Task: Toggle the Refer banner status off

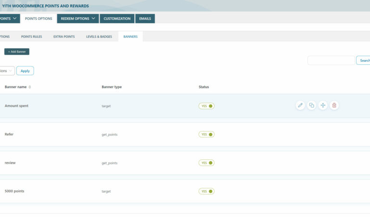Action: coord(206,134)
